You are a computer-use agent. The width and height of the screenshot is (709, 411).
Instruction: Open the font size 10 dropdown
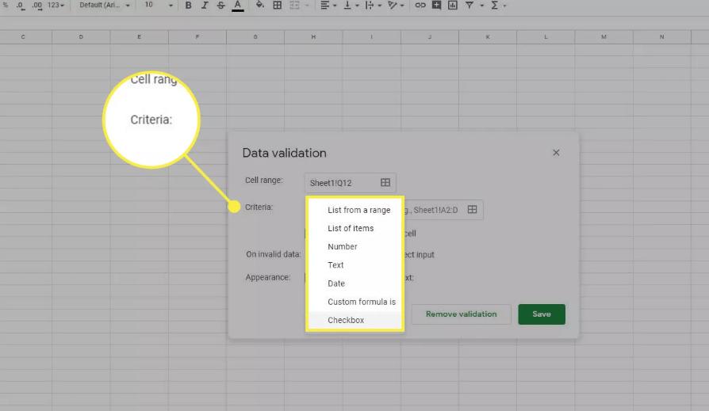tap(159, 6)
